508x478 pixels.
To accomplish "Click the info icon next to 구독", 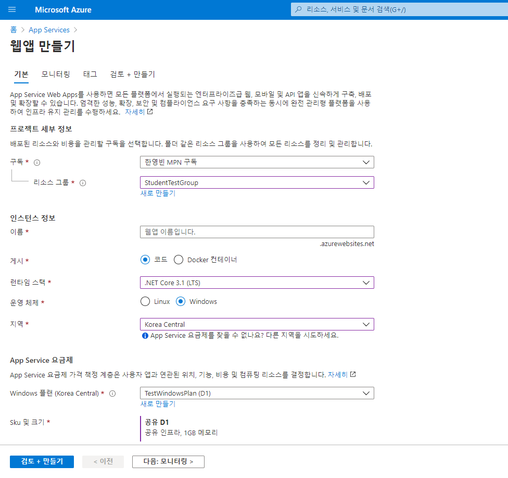I will (x=37, y=163).
